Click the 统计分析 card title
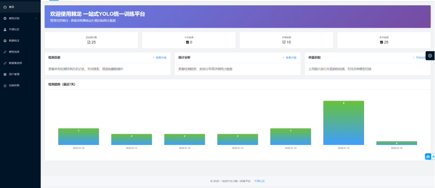 (x=184, y=58)
